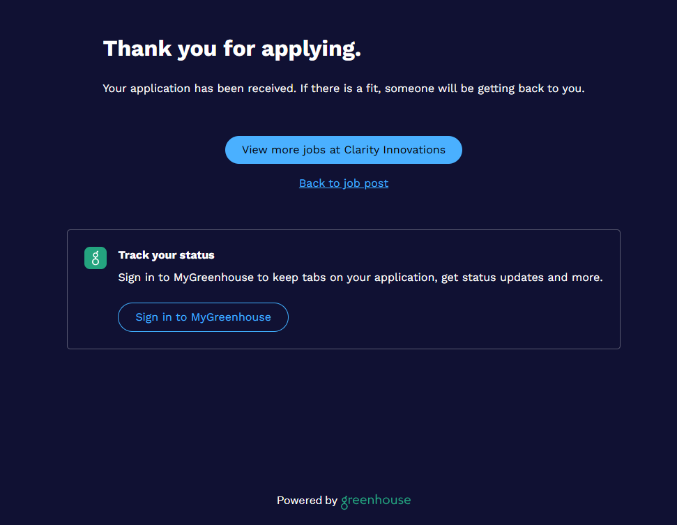
Task: Click the keep tabs on your application description
Action: pos(360,277)
